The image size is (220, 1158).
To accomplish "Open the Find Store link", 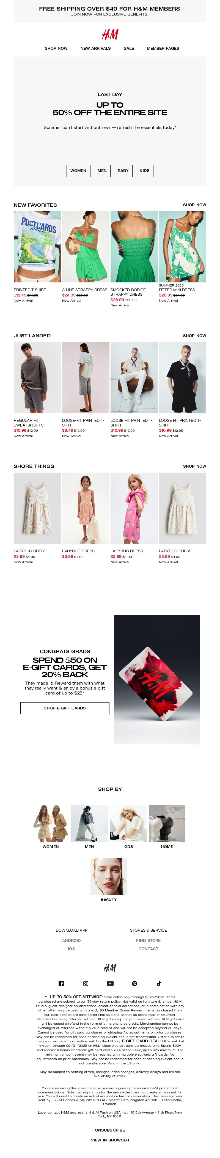I will 148,940.
